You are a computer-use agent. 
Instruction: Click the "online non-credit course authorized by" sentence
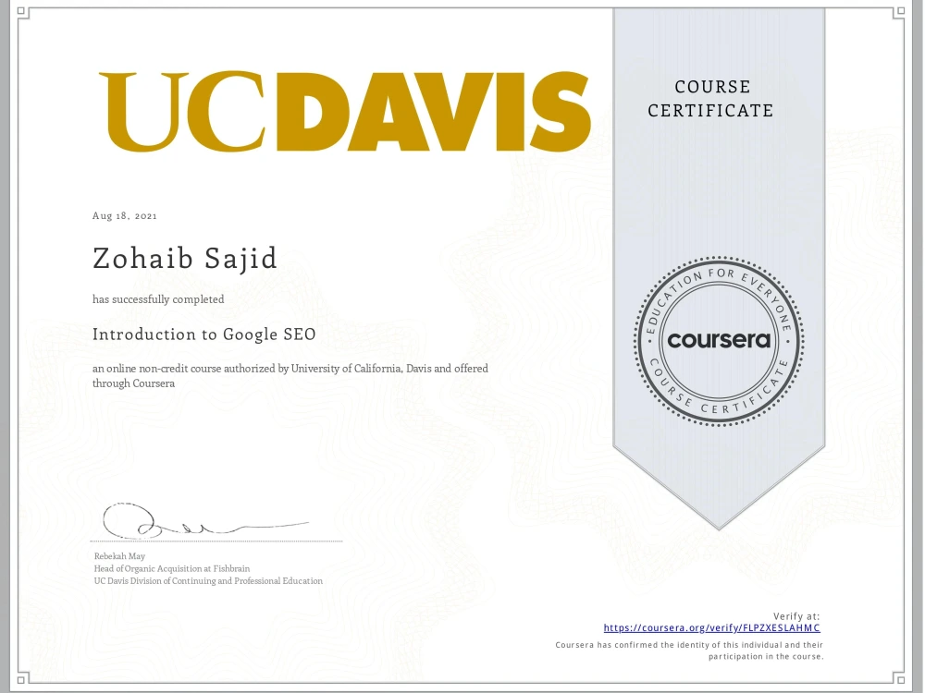[x=290, y=376]
